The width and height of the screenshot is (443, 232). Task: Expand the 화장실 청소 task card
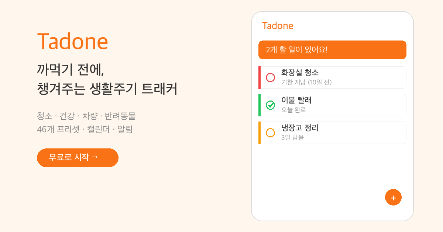(x=332, y=77)
